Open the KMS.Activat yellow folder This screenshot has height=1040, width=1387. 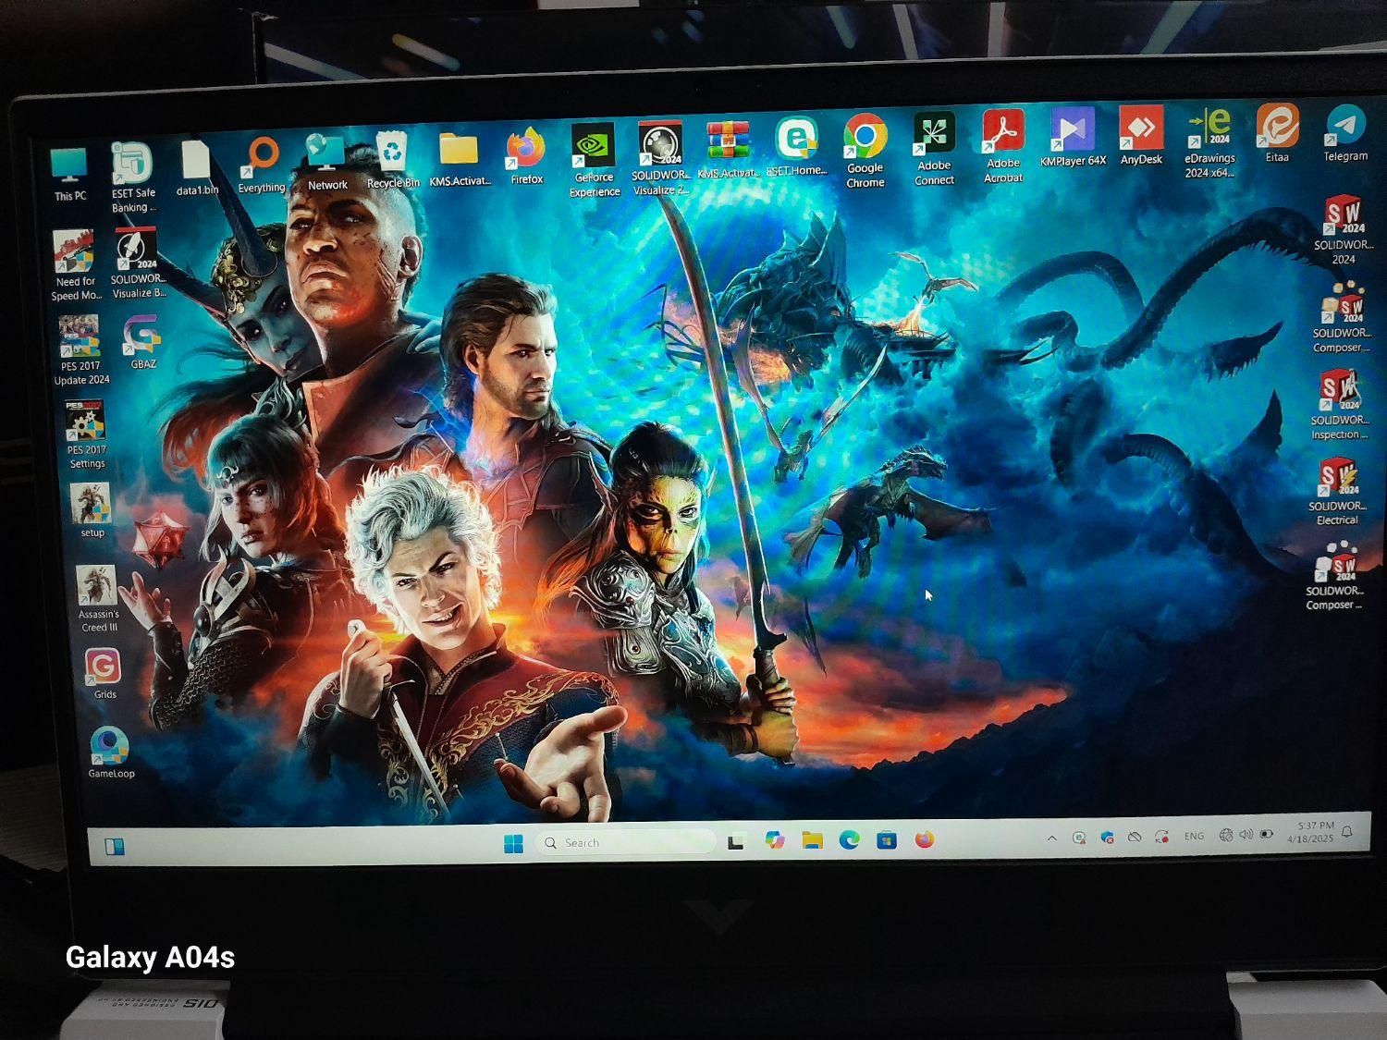click(x=460, y=158)
